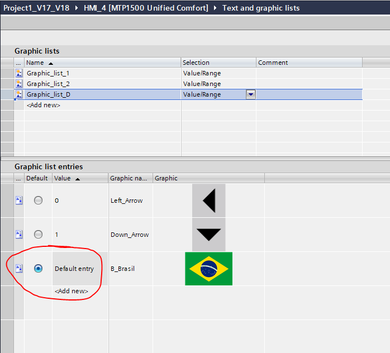This screenshot has height=353, width=390.
Task: Click the Graphic_list_1 row icon
Action: 19,73
